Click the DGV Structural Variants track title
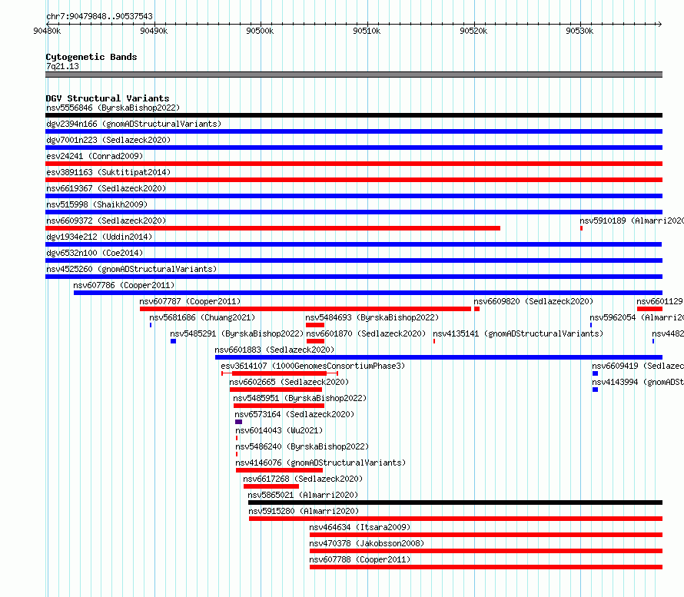684x597 pixels. (108, 98)
